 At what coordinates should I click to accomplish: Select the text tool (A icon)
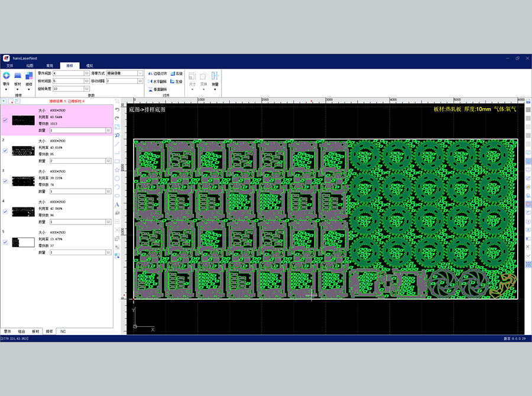coord(117,205)
